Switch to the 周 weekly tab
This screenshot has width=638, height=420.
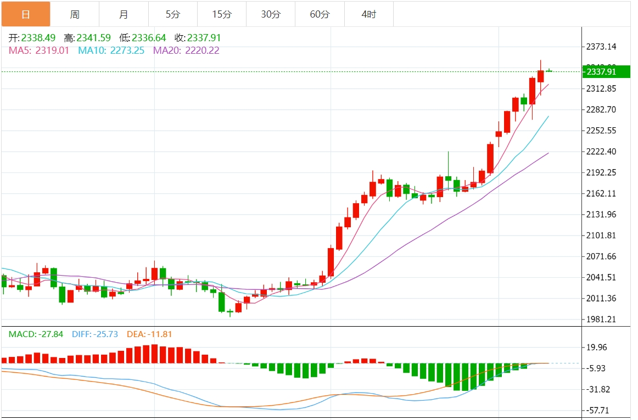tap(75, 14)
